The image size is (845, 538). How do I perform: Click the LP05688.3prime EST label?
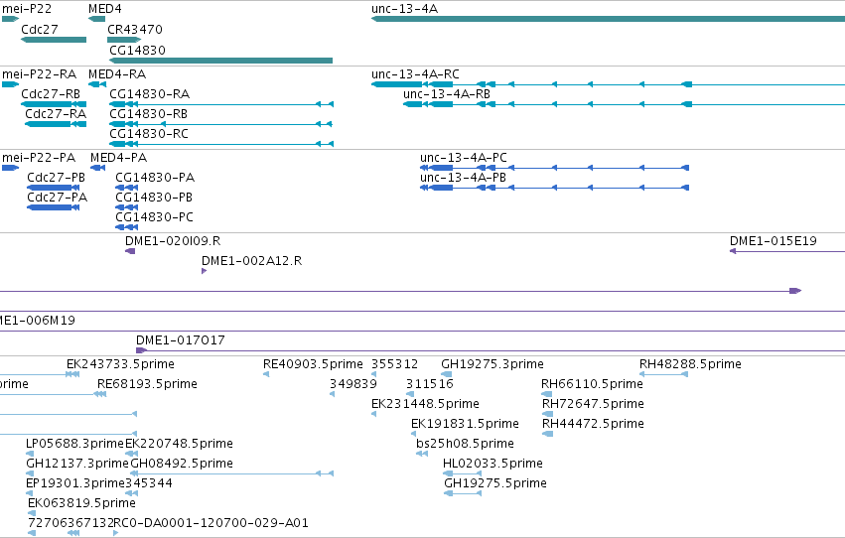(74, 444)
